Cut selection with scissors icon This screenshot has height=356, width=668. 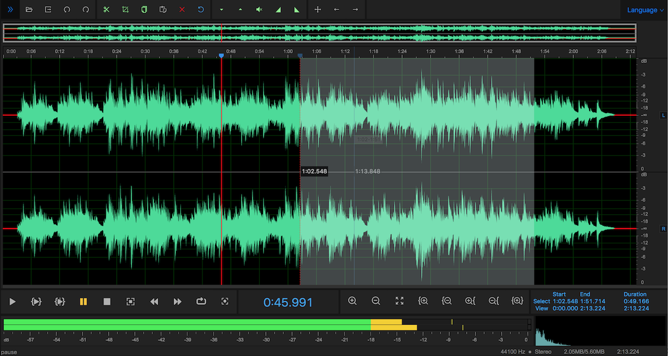[106, 9]
